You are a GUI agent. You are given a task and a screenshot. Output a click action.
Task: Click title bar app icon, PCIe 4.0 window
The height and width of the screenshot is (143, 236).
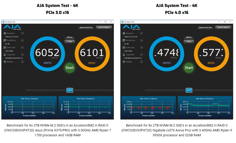(x=122, y=22)
